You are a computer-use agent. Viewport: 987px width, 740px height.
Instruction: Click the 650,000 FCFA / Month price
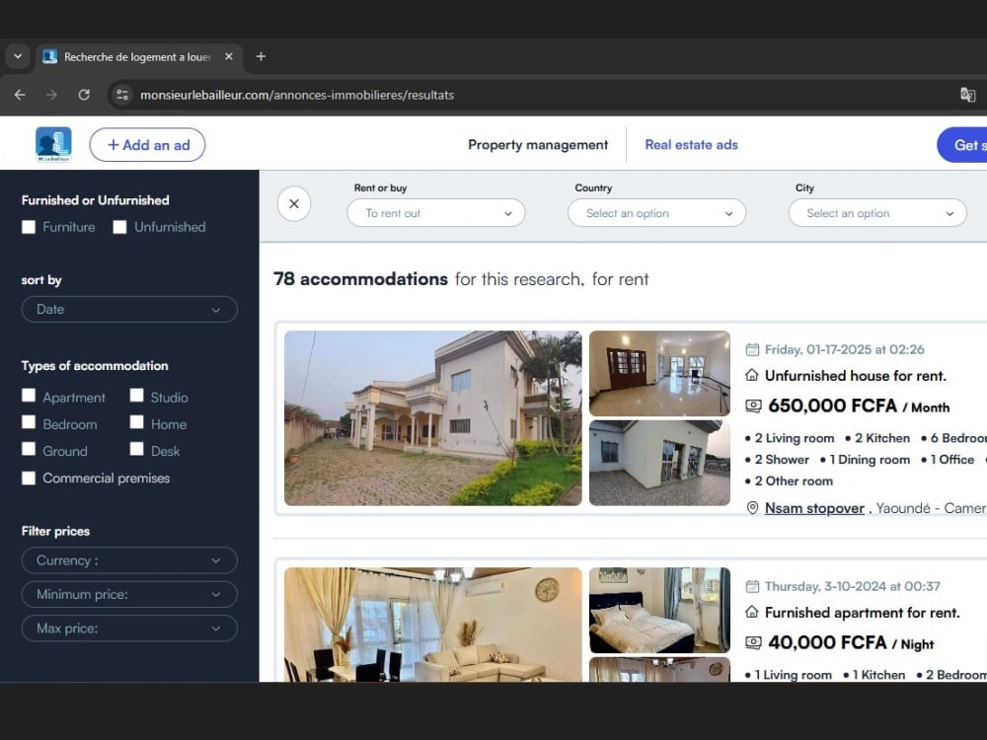pyautogui.click(x=859, y=406)
